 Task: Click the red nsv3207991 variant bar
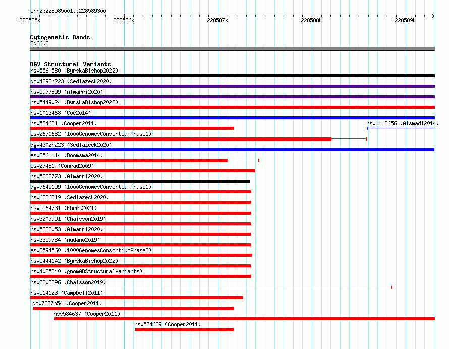pos(140,224)
